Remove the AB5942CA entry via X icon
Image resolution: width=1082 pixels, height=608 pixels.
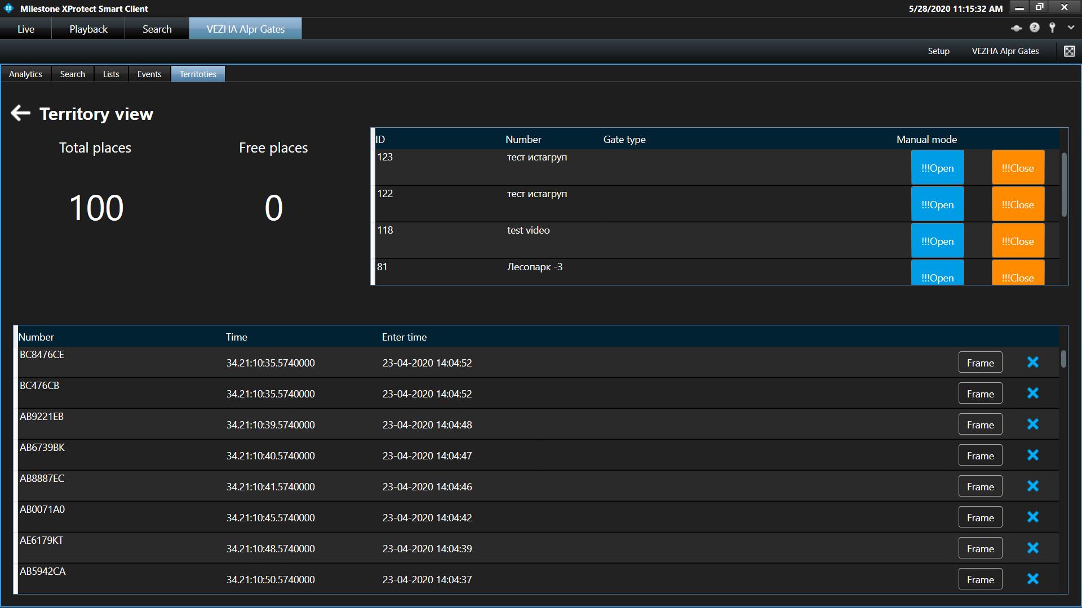(1032, 579)
